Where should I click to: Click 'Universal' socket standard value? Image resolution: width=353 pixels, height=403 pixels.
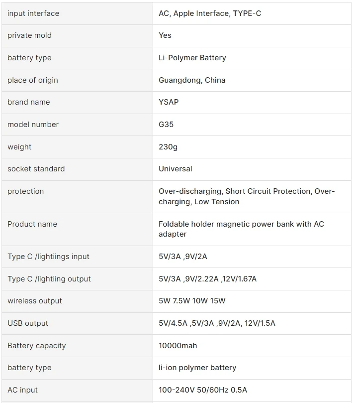pyautogui.click(x=175, y=169)
